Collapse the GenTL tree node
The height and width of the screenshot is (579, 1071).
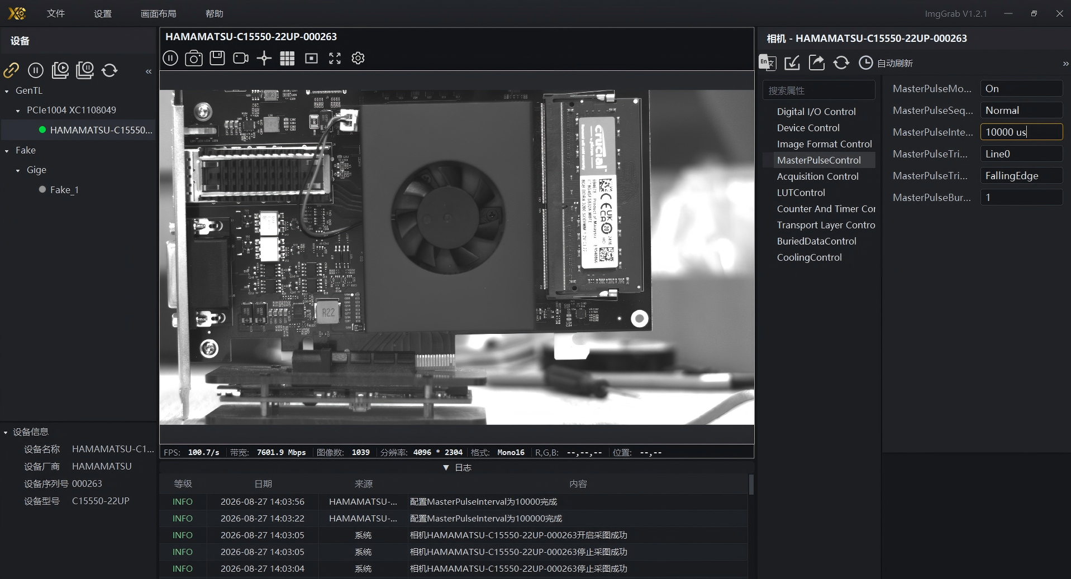tap(7, 91)
